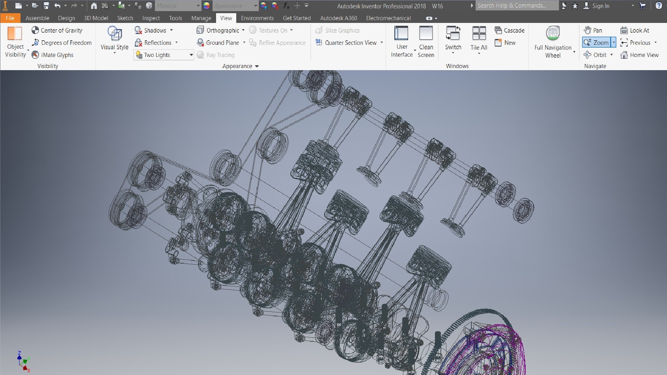Click the Quarter Section View icon
Viewport: 667px width, 375px height.
coord(319,42)
